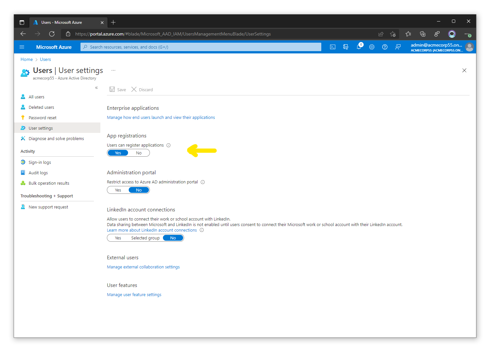Open a new browser tab
The image size is (494, 357).
113,22
